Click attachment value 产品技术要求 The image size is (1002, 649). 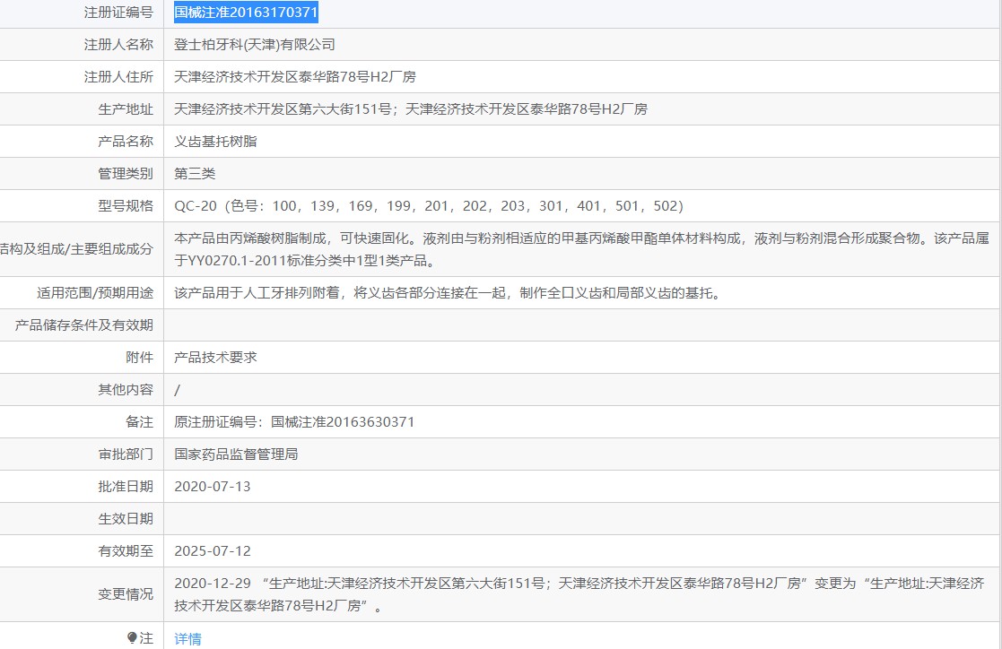[215, 357]
